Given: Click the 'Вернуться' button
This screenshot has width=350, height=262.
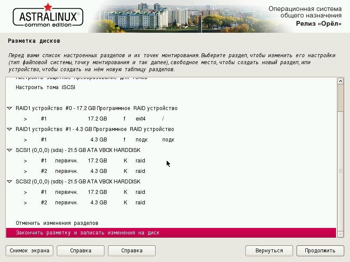Looking at the screenshot, I should point(269,251).
